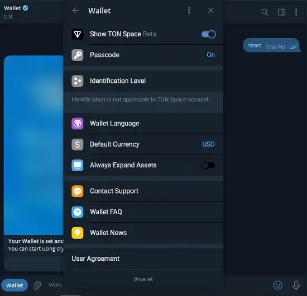This screenshot has width=307, height=296.
Task: Click the Identification Level icon
Action: point(78,81)
